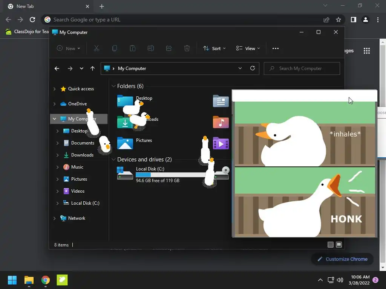Select Local Disk (C:) in navigation pane
The image size is (386, 289).
click(x=85, y=203)
